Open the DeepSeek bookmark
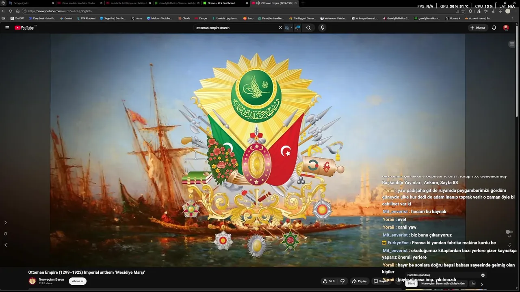The image size is (520, 292). [42, 18]
